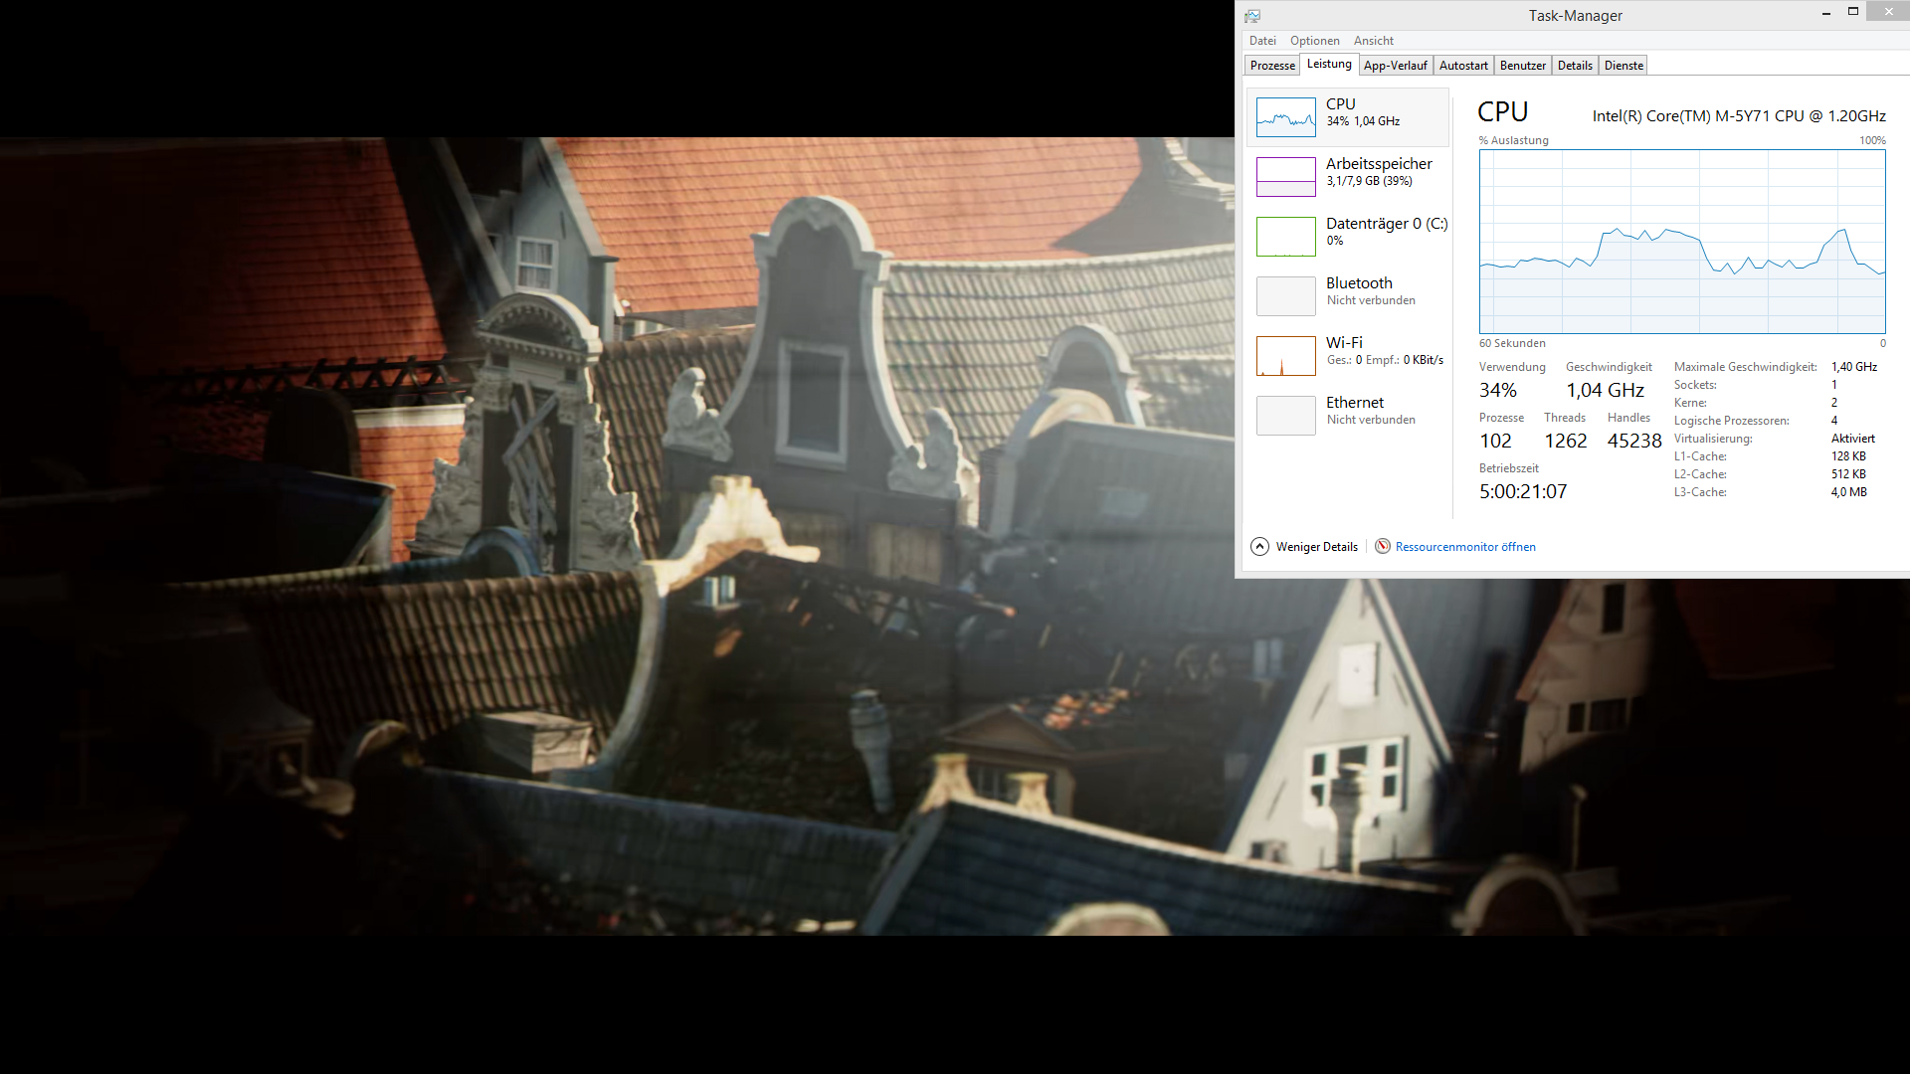
Task: Switch to the Autostart tab
Action: [1463, 66]
